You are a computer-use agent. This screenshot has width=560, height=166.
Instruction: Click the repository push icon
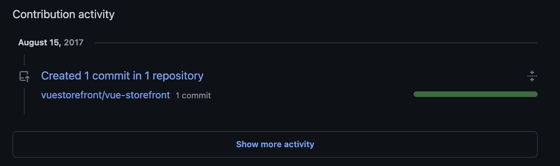pos(24,76)
